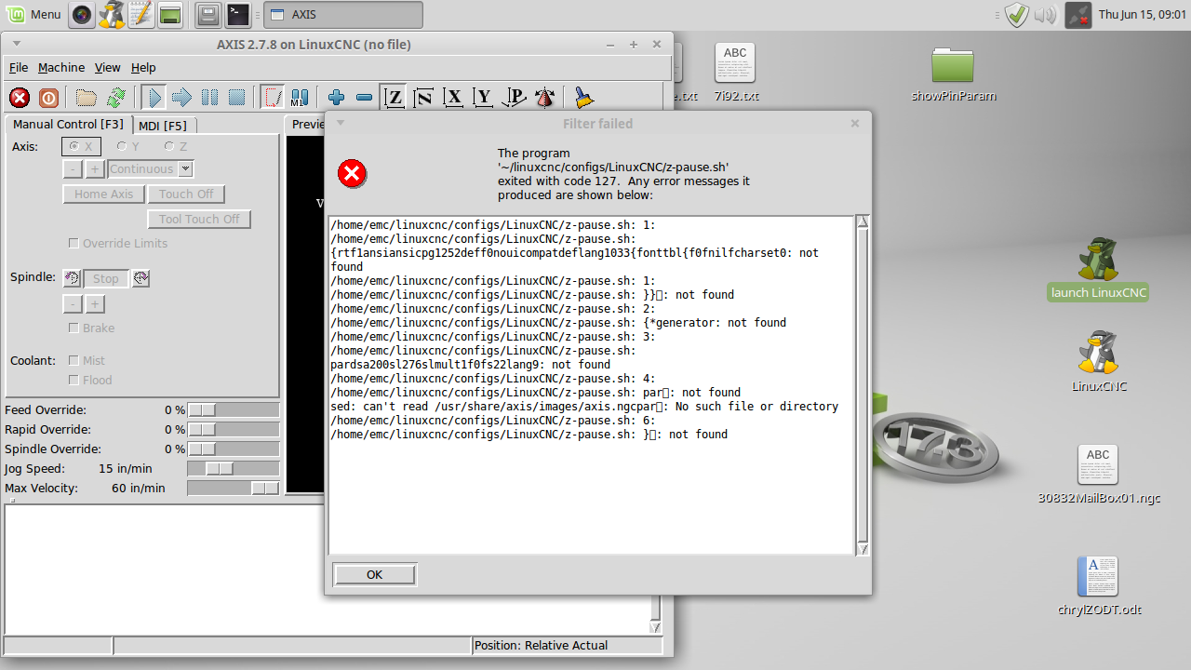Select the 30832MailBox01.ngc desktop file
The height and width of the screenshot is (670, 1191).
click(x=1099, y=474)
